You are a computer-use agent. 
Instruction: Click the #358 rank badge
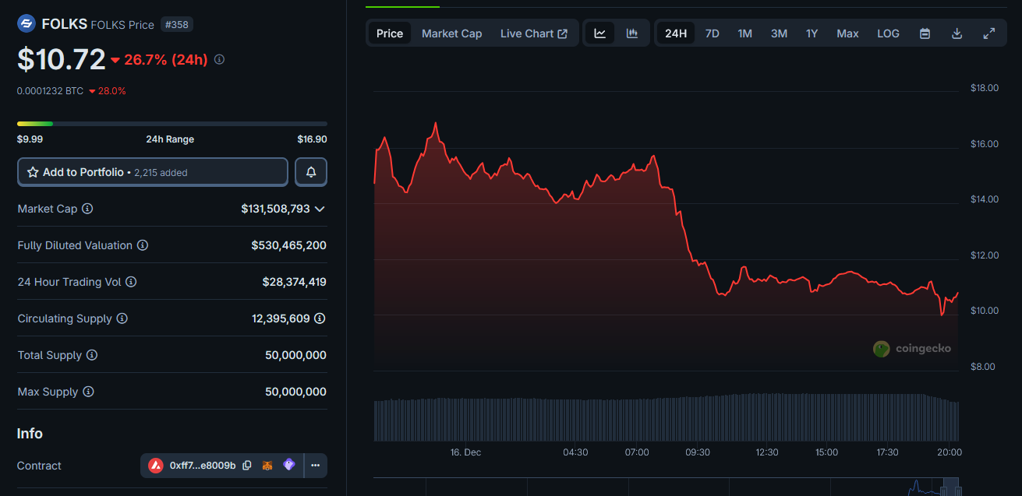click(177, 25)
